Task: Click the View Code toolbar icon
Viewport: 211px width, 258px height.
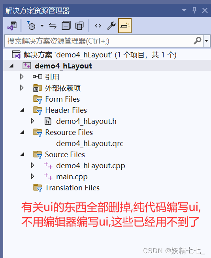Action: (98, 26)
